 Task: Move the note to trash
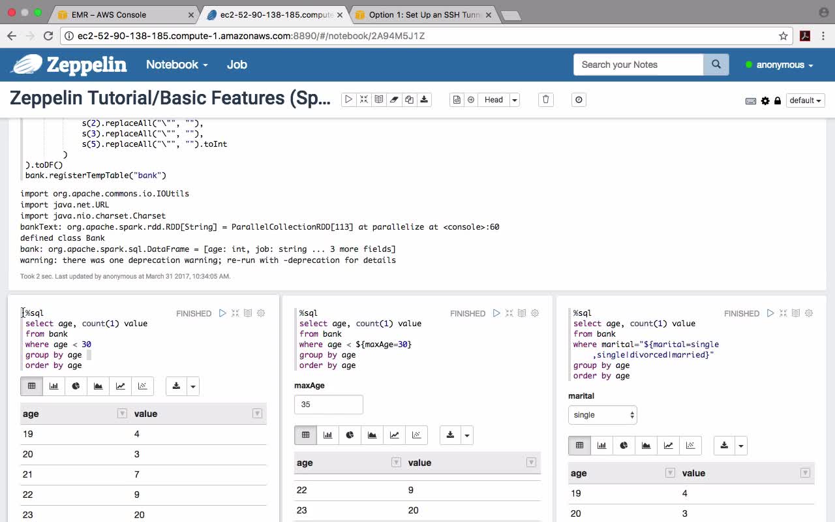546,100
